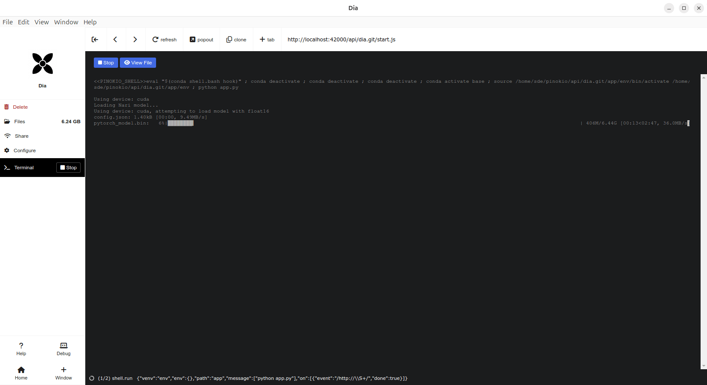Go to Pinokio Home screen

tap(21, 372)
